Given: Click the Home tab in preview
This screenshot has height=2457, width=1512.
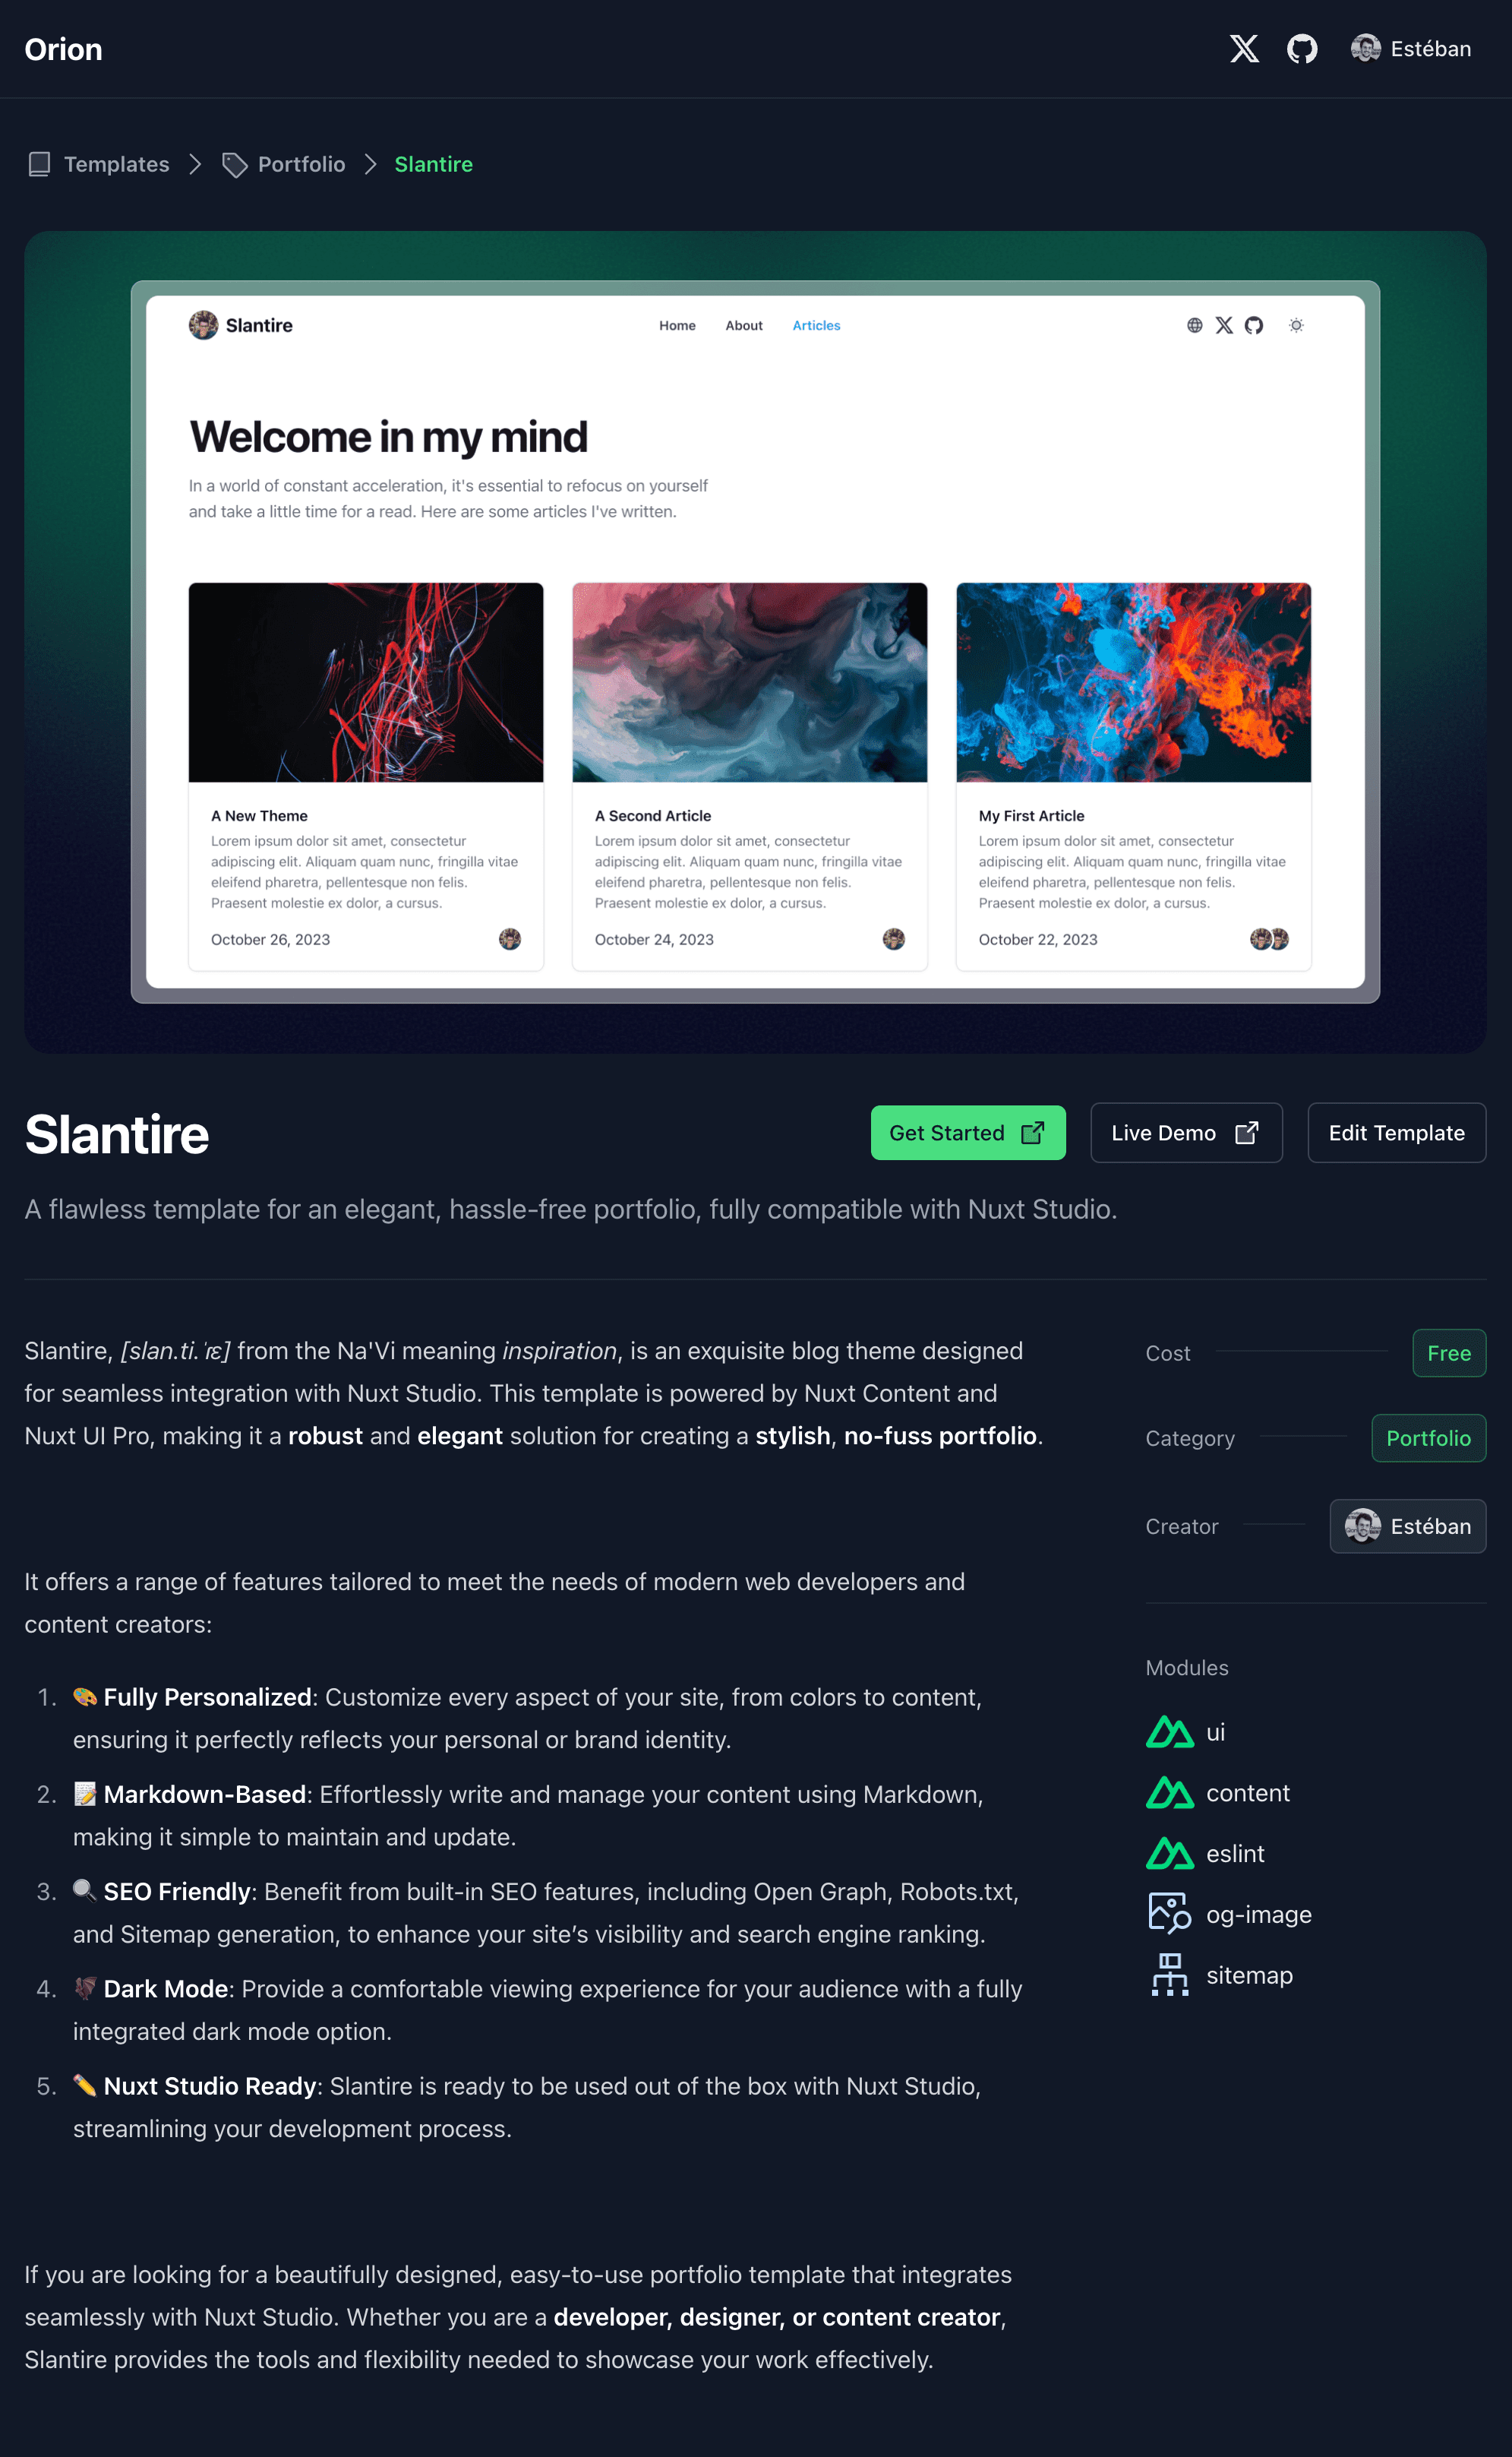Looking at the screenshot, I should [x=675, y=324].
